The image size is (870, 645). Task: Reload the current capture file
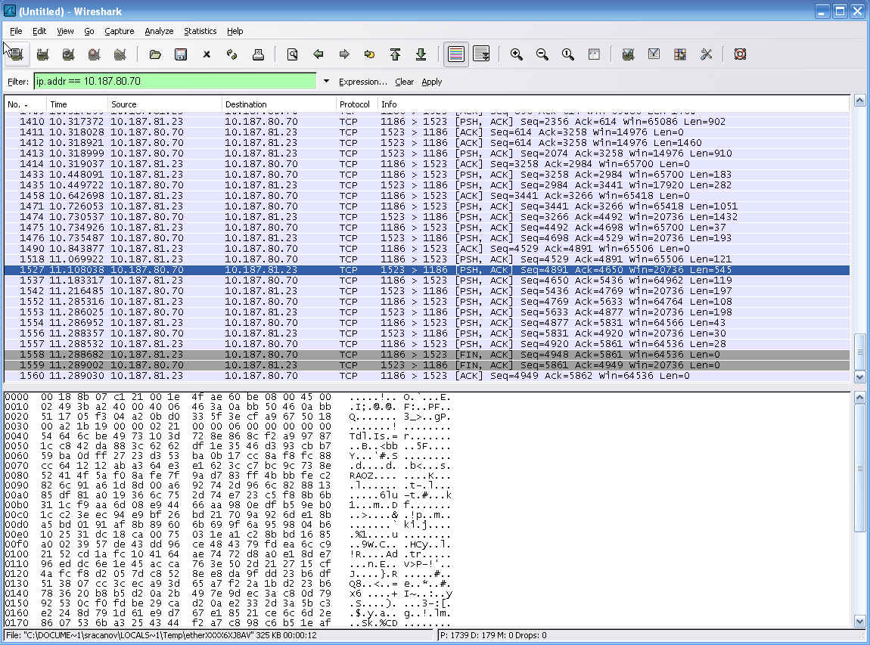(232, 54)
